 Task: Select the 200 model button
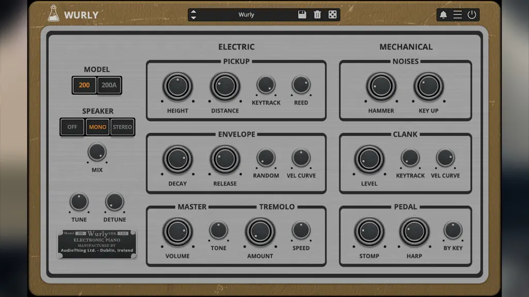tap(84, 85)
